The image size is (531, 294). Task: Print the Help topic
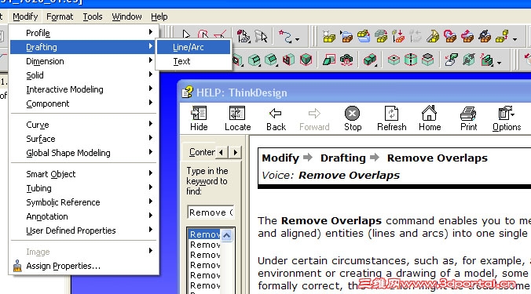pyautogui.click(x=469, y=118)
